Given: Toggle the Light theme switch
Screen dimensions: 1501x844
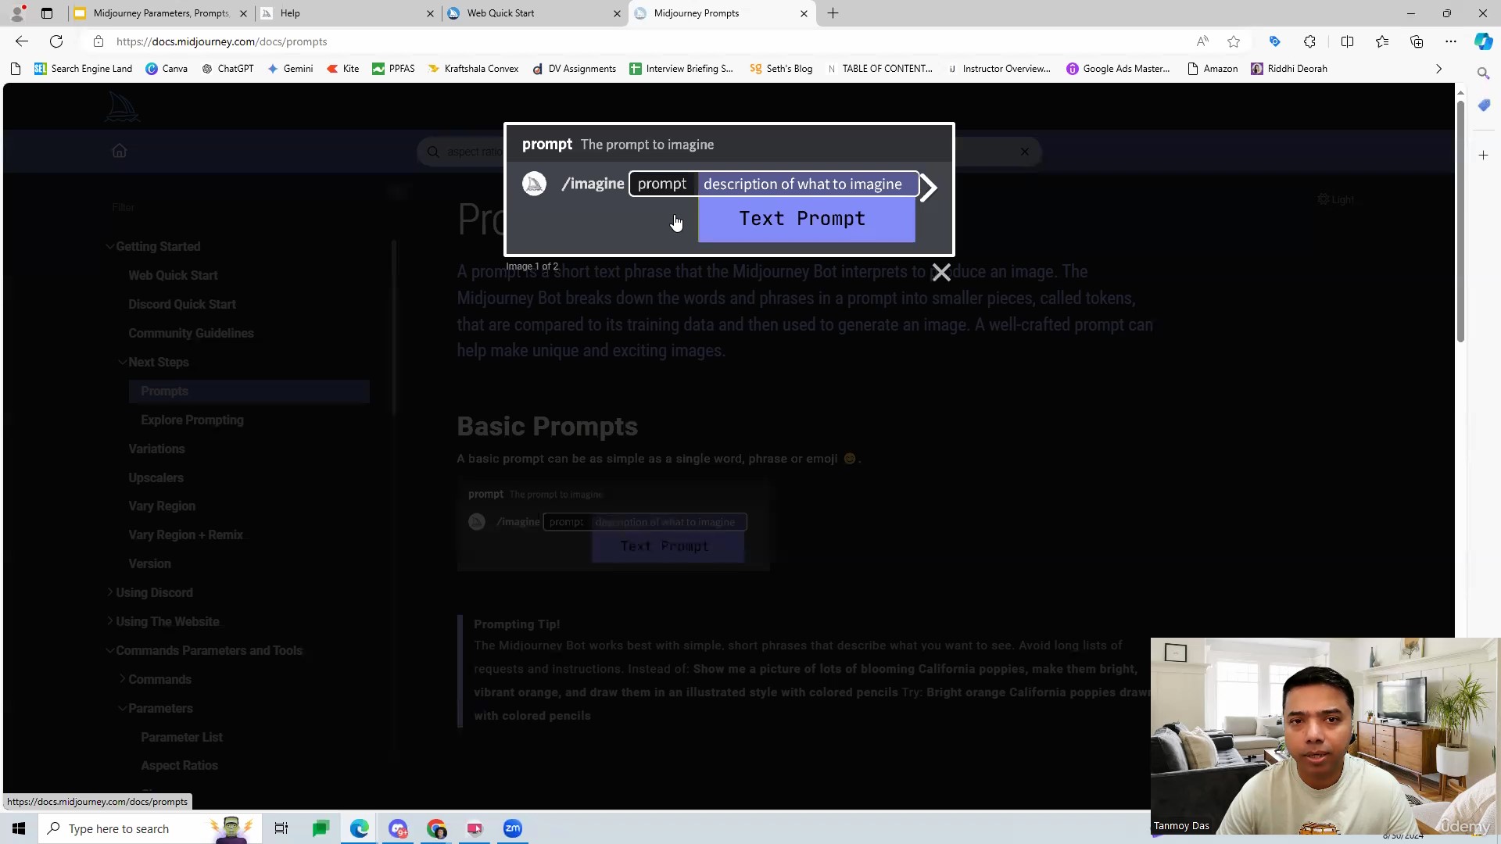Looking at the screenshot, I should (1335, 199).
